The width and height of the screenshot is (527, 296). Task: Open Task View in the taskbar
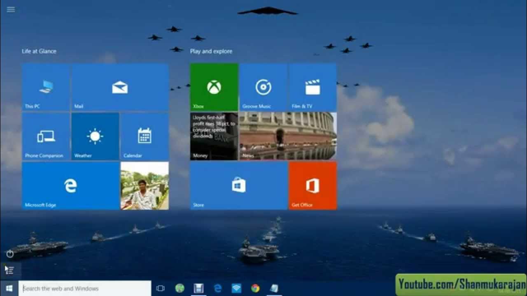click(x=161, y=288)
